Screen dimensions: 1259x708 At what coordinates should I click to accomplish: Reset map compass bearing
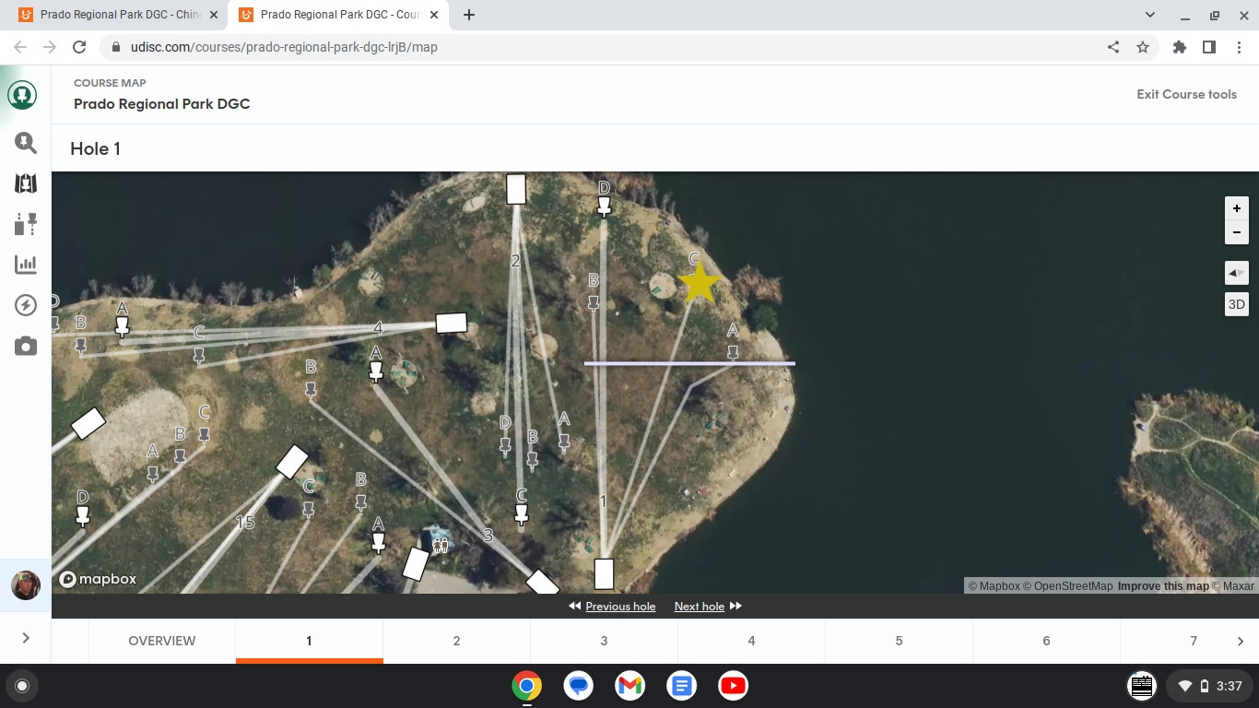click(x=1237, y=273)
